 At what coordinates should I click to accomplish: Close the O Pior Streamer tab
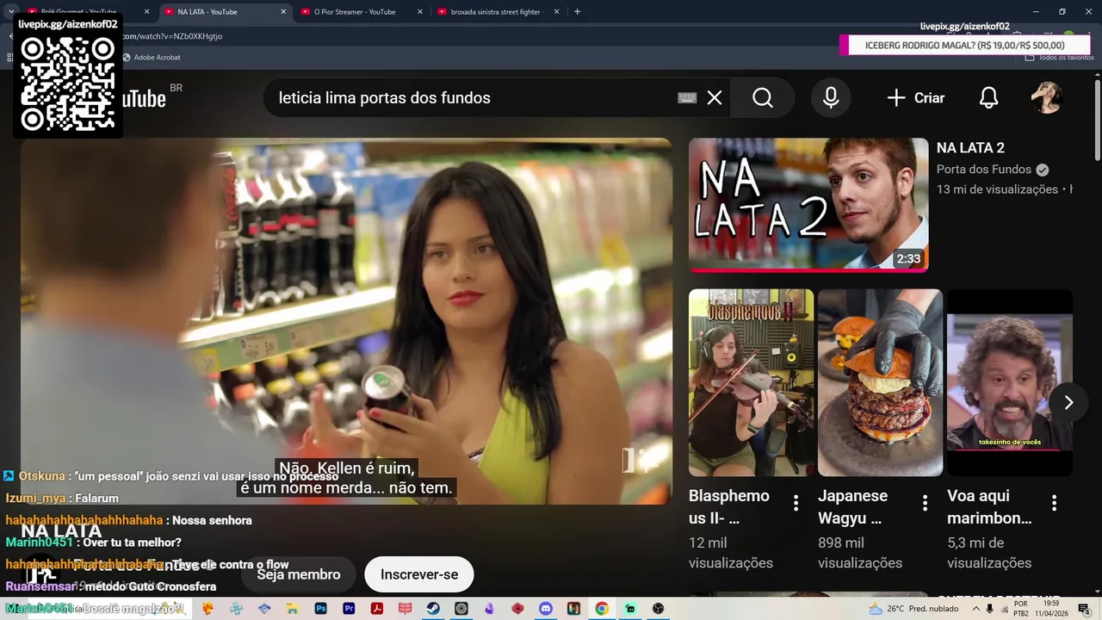pos(420,12)
